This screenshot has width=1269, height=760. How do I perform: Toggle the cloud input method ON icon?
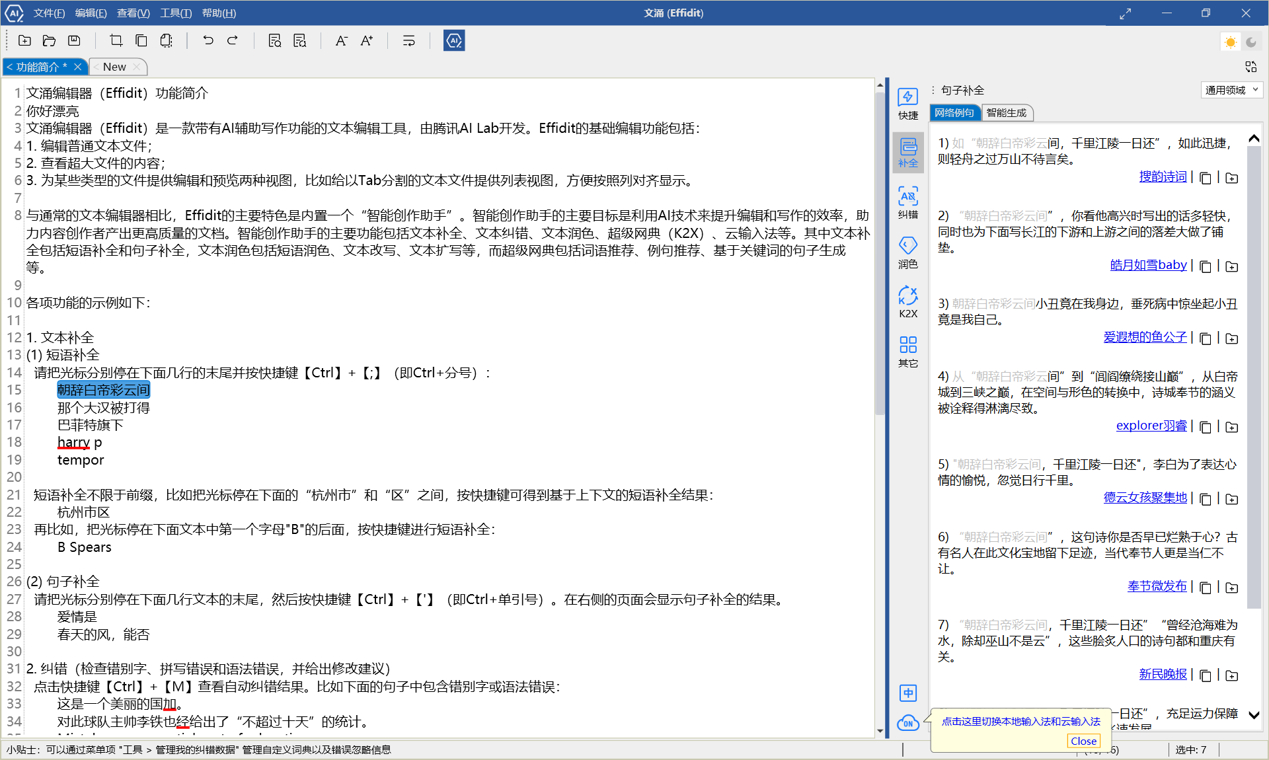[x=908, y=724]
